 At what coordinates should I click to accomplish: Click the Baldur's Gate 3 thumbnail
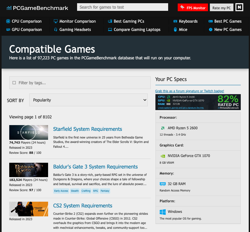click(29, 170)
